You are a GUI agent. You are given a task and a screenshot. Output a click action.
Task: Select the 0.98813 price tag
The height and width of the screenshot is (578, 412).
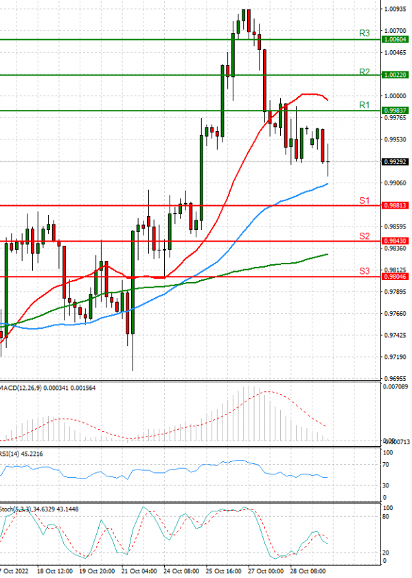[395, 205]
